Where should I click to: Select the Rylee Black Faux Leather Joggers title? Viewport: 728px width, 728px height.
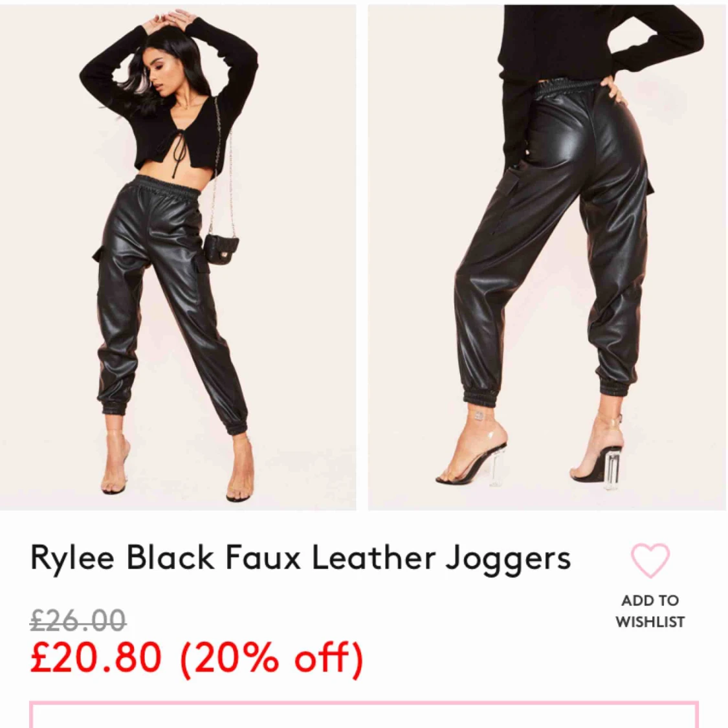click(300, 558)
